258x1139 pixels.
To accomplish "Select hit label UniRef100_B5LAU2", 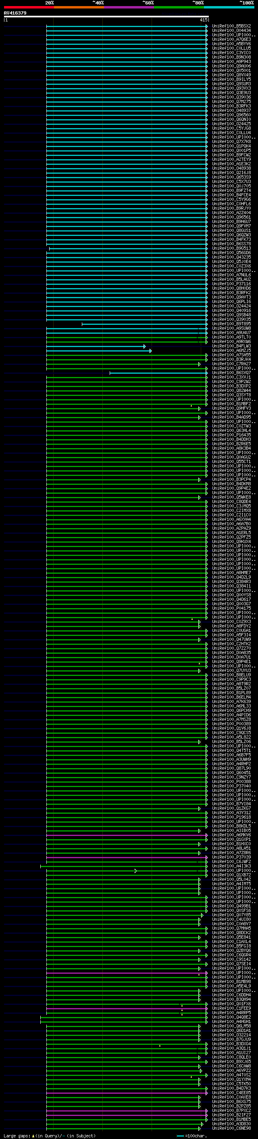I will [231, 280].
